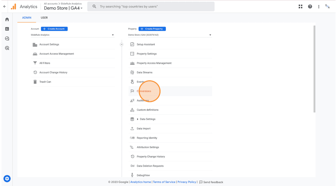This screenshot has height=186, width=336.
Task: Open the three-dot more options menu
Action: 319,6
